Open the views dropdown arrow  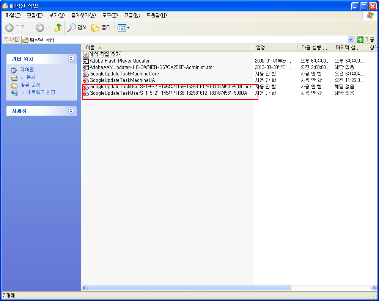[128, 28]
